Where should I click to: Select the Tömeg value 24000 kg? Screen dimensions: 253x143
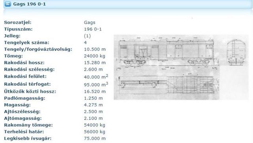coord(94,56)
